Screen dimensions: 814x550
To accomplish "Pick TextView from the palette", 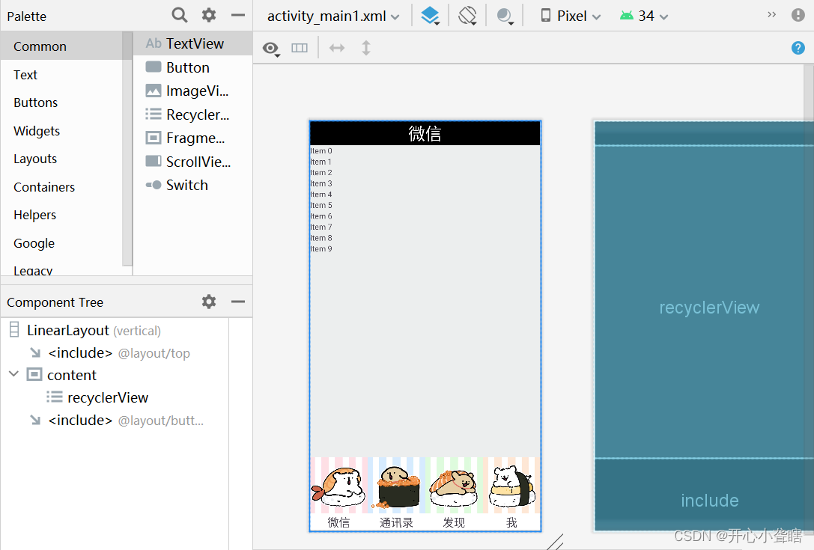I will tap(192, 43).
